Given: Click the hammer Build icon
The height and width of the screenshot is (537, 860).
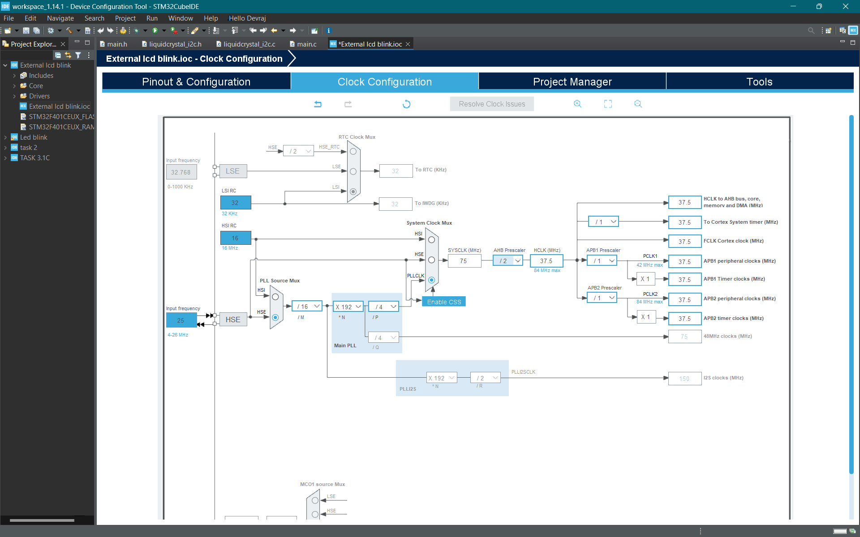Looking at the screenshot, I should (69, 30).
